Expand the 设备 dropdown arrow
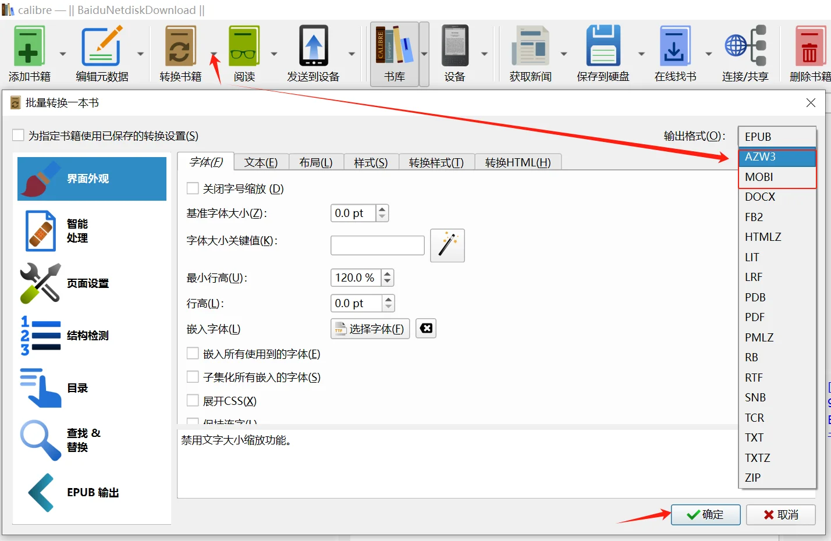Image resolution: width=831 pixels, height=541 pixels. click(x=484, y=54)
